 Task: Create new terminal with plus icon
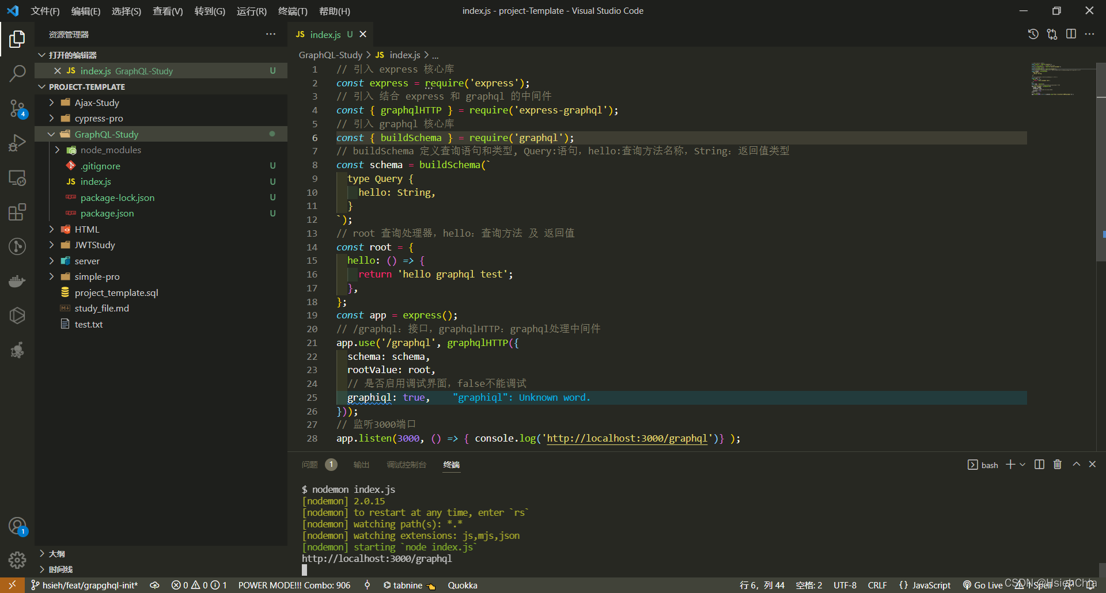point(1010,465)
